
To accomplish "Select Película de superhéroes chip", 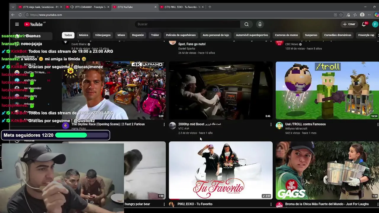I will click(181, 35).
